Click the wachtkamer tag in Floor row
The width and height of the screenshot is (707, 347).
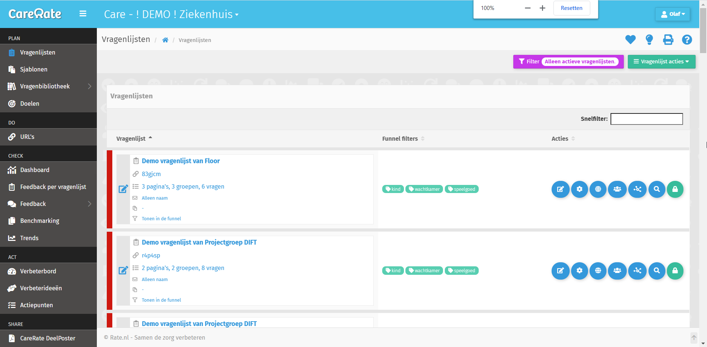pyautogui.click(x=424, y=189)
